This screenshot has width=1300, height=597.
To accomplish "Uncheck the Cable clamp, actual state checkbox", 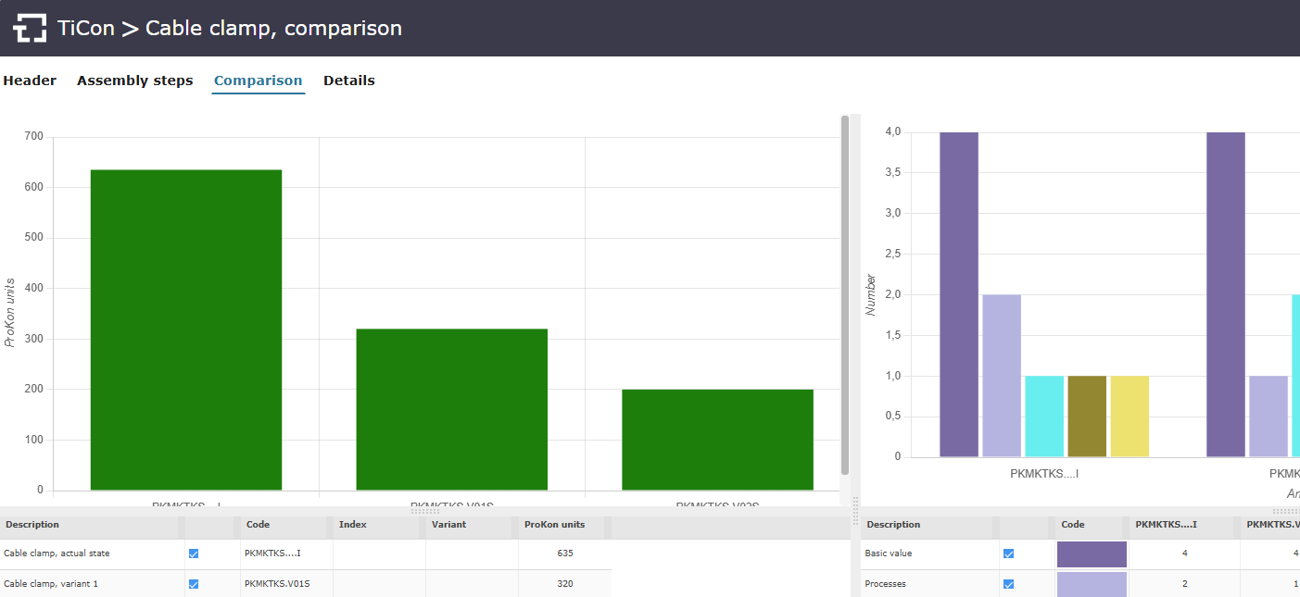I will point(194,553).
